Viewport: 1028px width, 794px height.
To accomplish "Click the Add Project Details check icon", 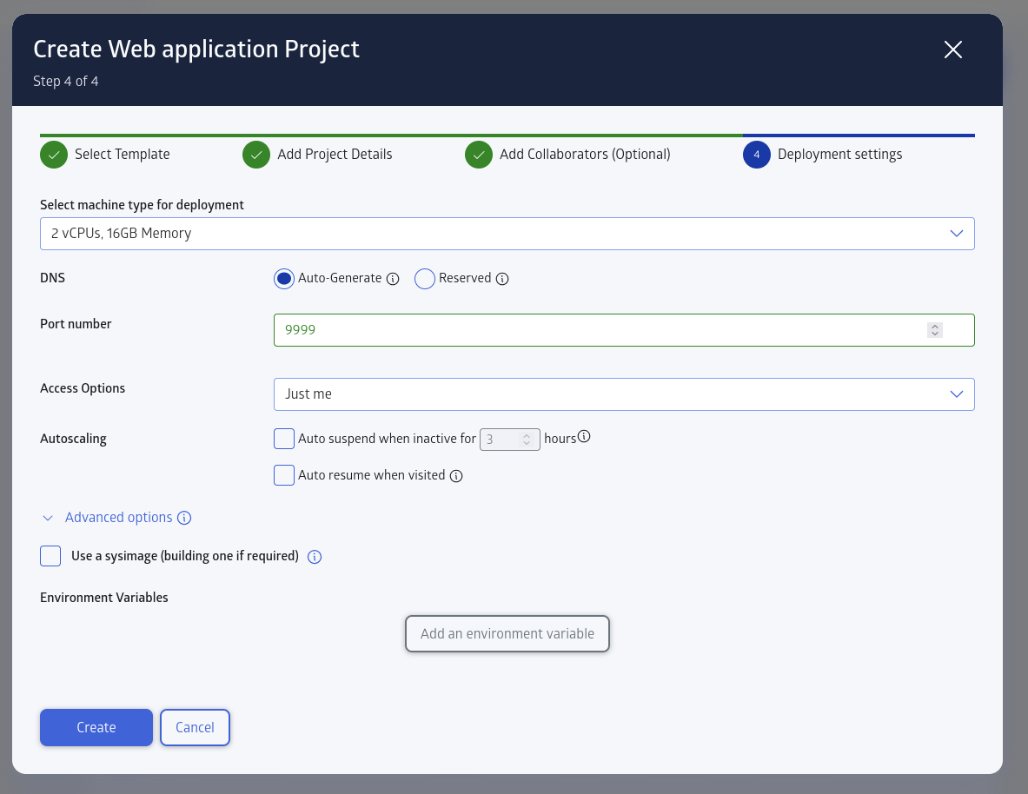I will click(256, 155).
